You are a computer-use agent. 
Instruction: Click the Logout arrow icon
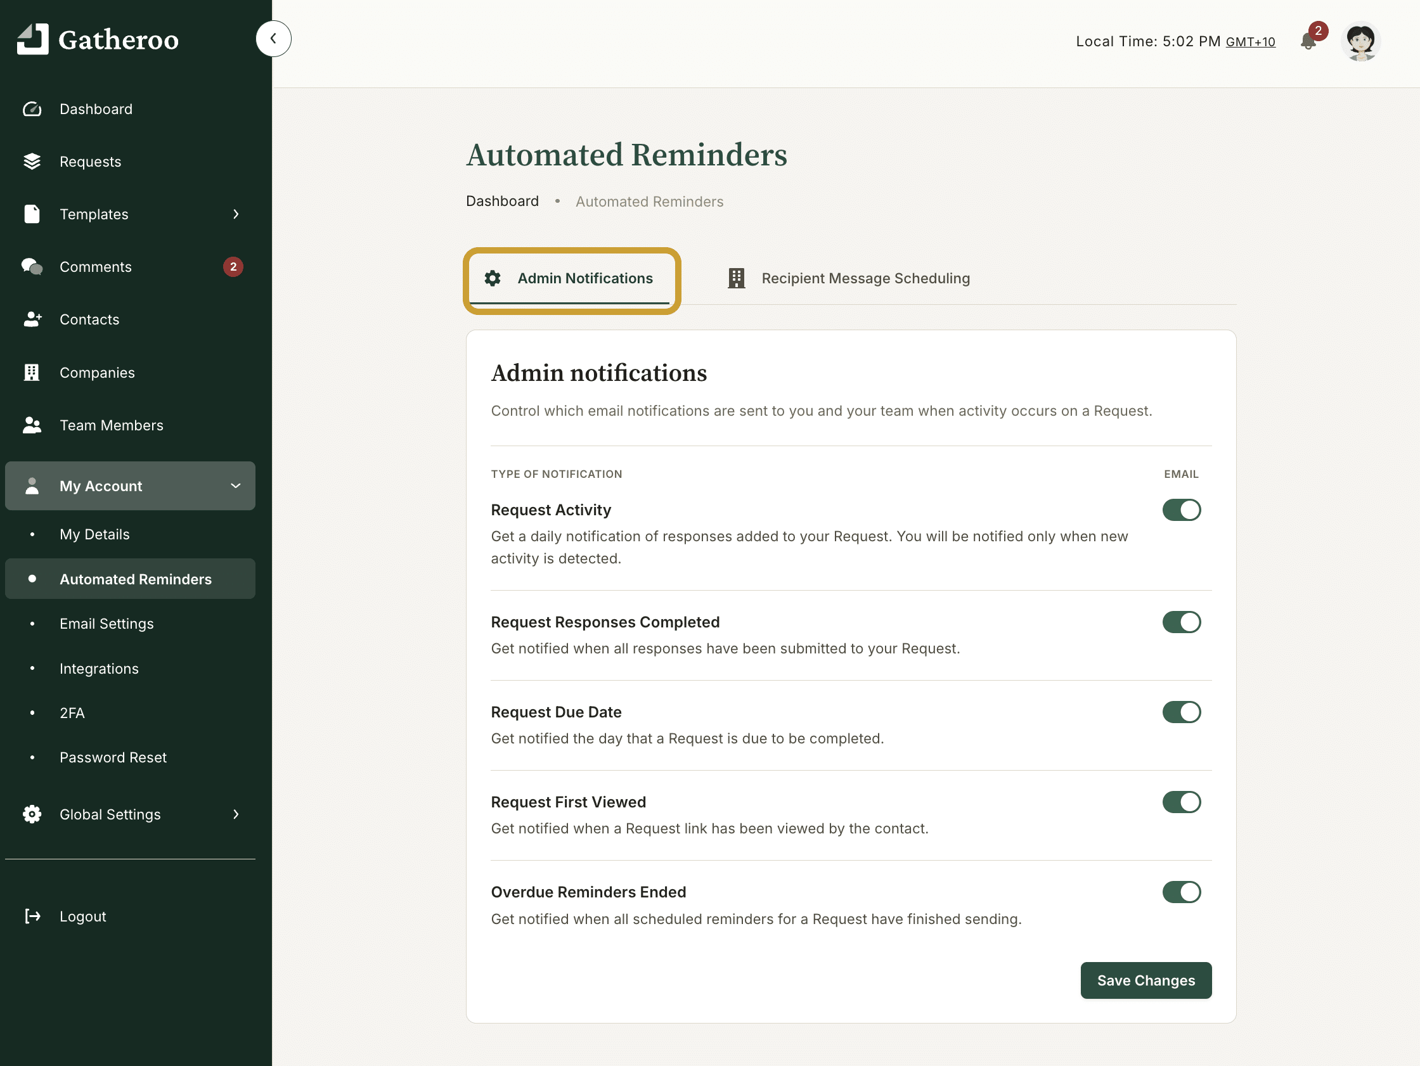(x=32, y=916)
